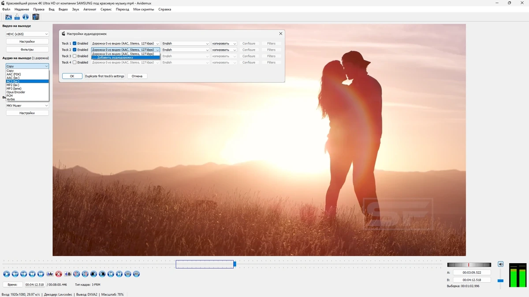
Task: Go to previous frame (left arrow)
Action: [x=15, y=274]
